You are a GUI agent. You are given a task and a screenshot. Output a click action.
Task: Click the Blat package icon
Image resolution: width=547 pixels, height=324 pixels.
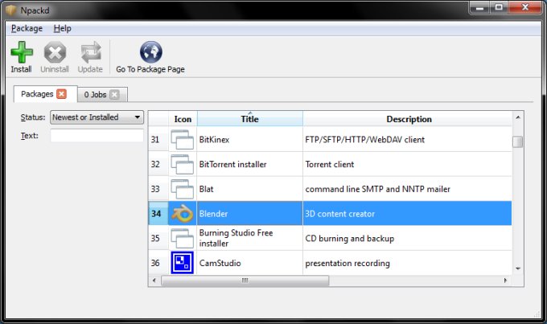[x=183, y=189]
